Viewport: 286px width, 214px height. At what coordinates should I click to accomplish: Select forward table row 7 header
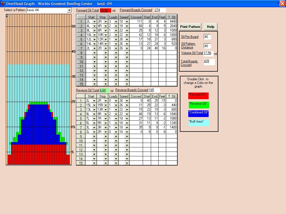(81, 48)
